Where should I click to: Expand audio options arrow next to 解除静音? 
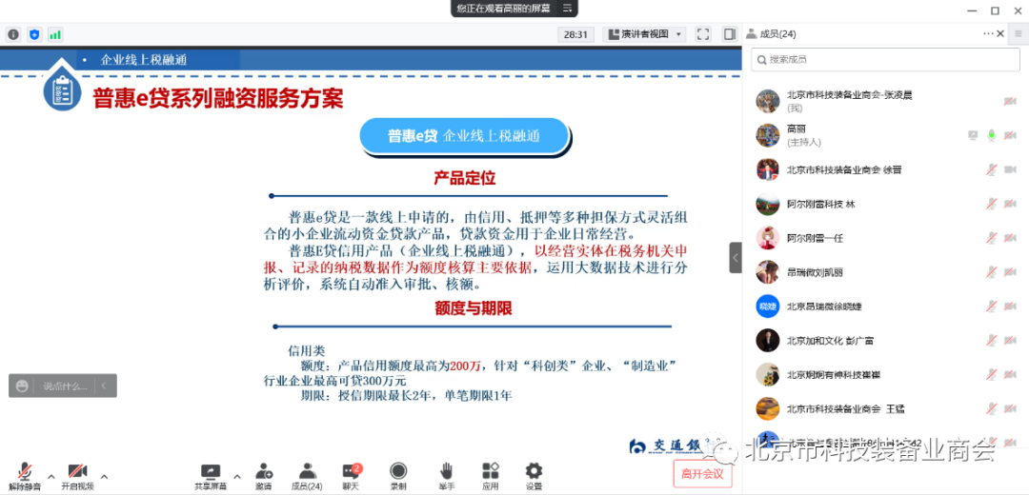coord(51,477)
